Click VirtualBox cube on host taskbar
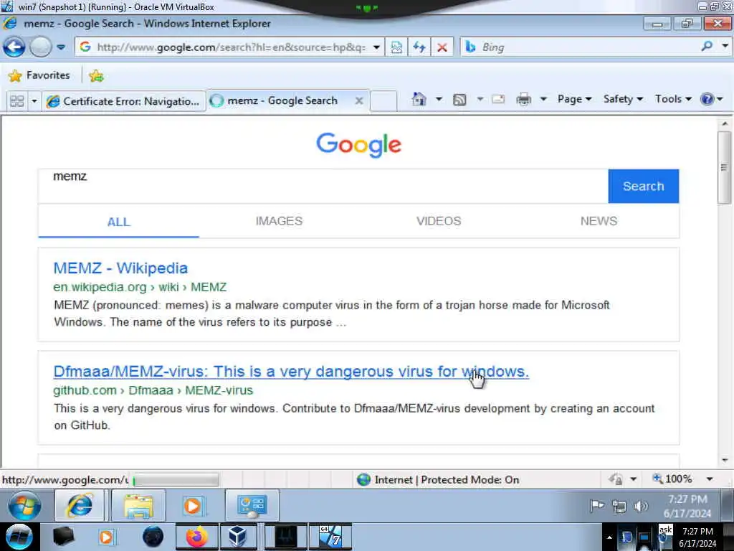 [237, 537]
